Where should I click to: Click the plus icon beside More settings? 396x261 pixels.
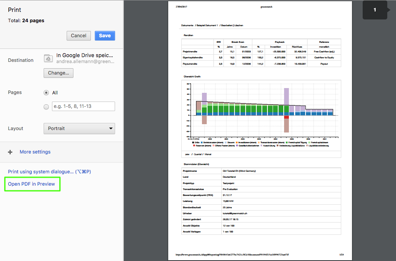10,152
